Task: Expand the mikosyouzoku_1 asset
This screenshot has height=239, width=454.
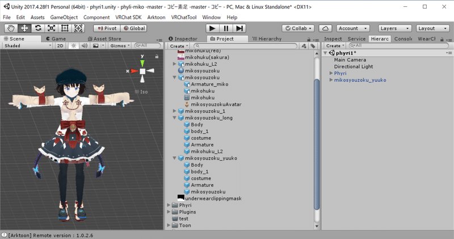Action: point(174,111)
